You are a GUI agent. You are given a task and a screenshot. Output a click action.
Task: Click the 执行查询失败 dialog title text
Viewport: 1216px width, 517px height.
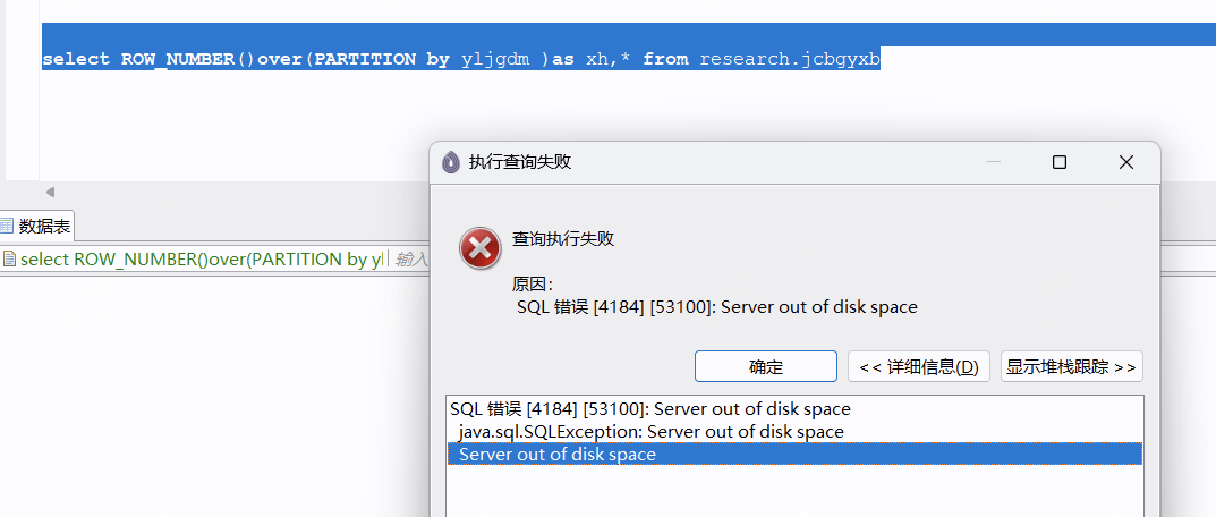click(520, 162)
